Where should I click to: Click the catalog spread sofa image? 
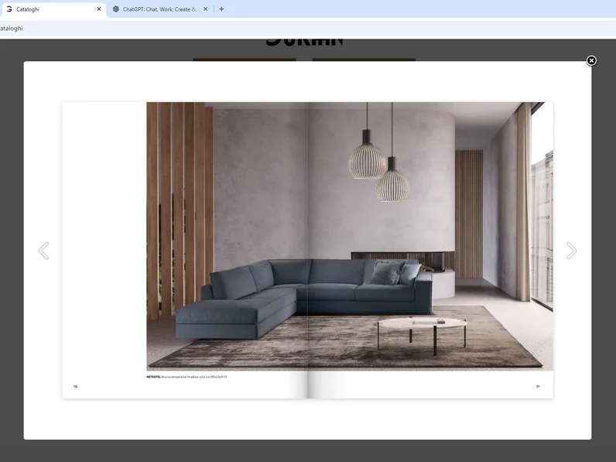click(350, 236)
